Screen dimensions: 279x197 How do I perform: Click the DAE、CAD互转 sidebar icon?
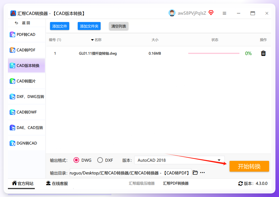(12, 128)
